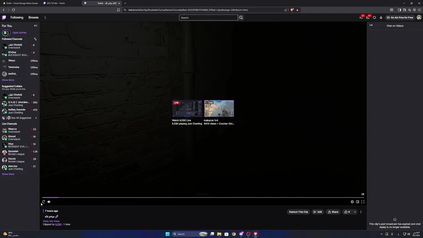Open Spoodah Rocket League channel

coord(20,153)
